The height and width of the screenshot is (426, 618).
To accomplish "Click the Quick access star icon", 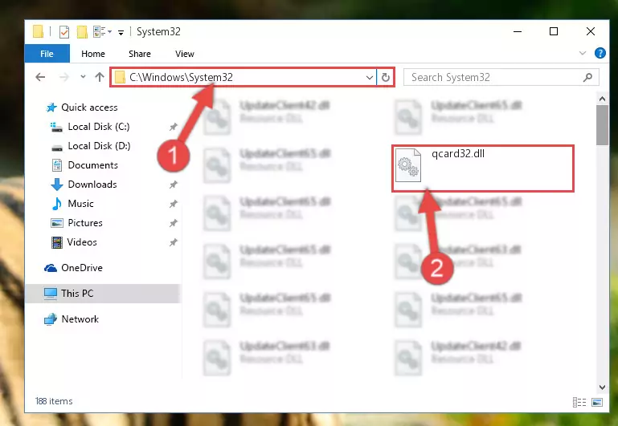I will pos(51,108).
